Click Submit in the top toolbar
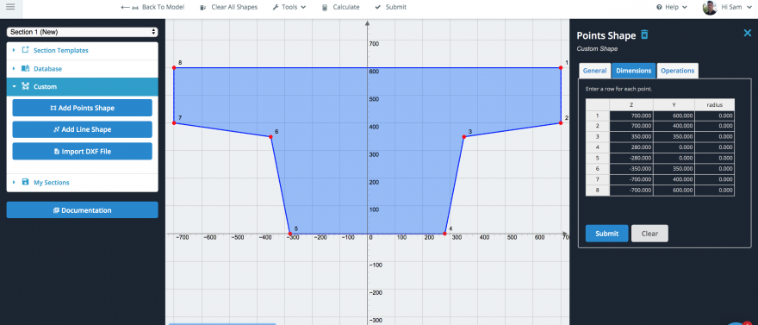The width and height of the screenshot is (758, 325). point(390,7)
